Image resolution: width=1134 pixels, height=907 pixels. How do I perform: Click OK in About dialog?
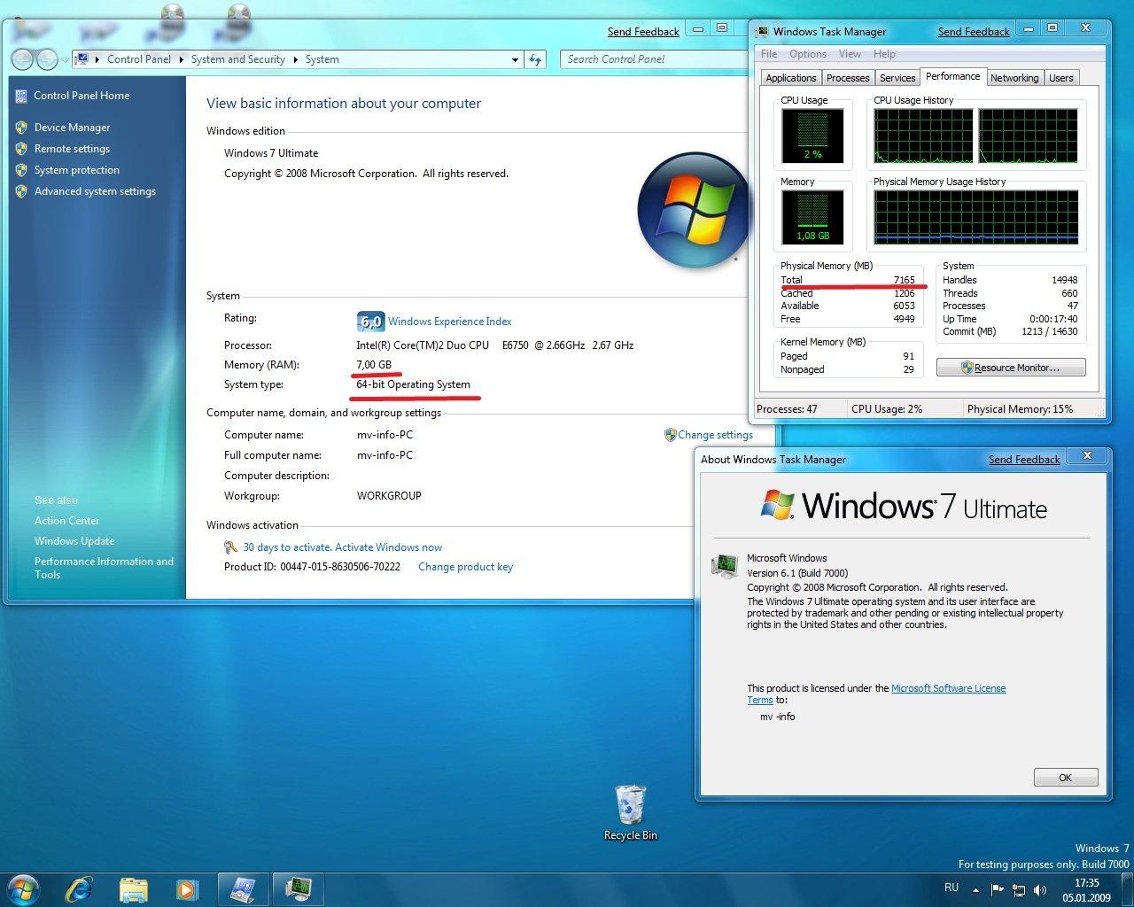tap(1066, 778)
